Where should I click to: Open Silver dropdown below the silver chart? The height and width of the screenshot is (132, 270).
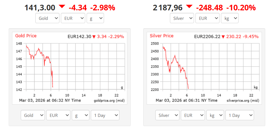[167, 115]
